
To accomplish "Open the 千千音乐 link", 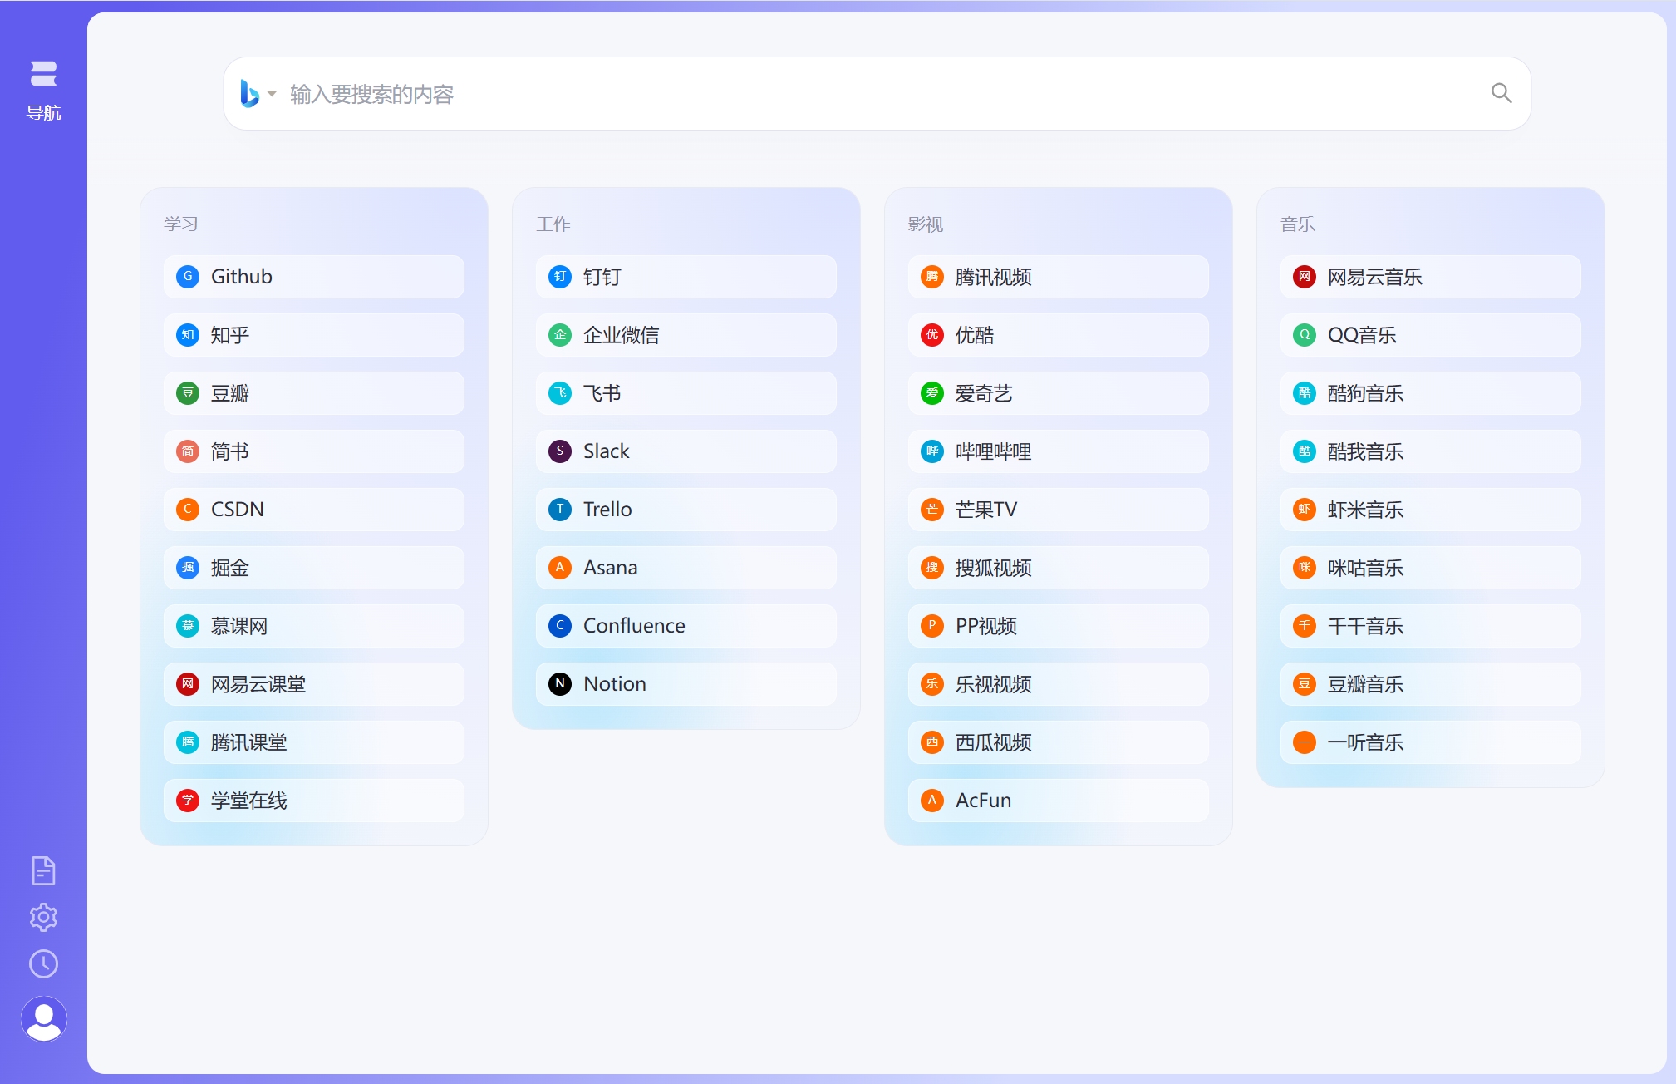I will (1431, 626).
